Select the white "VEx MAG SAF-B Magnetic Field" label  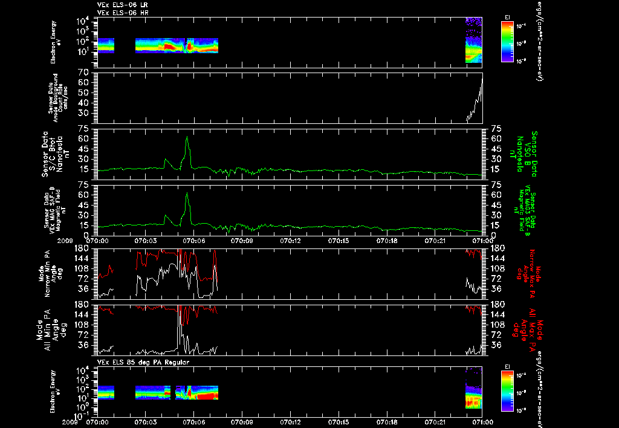click(x=55, y=210)
